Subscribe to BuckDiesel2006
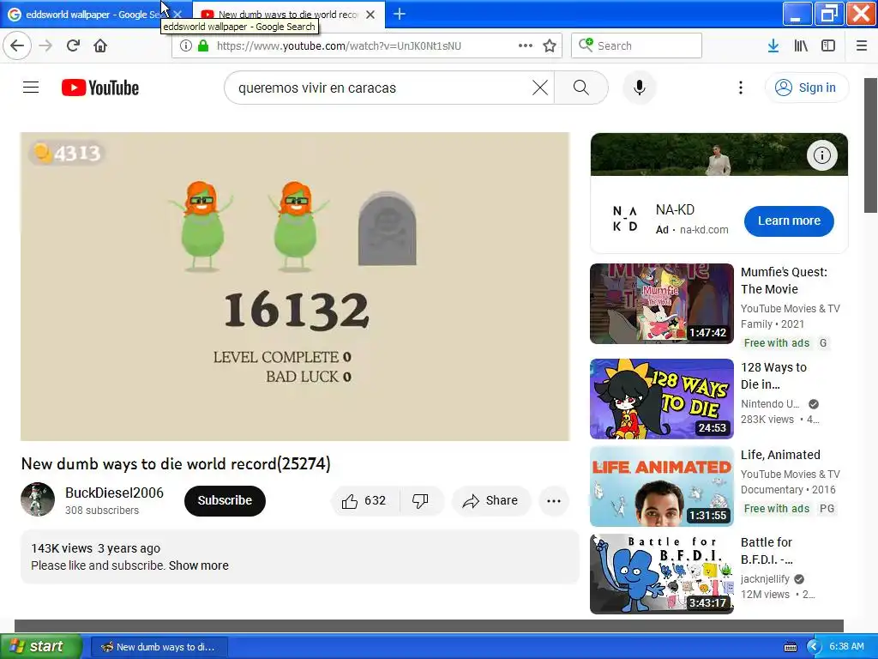 pyautogui.click(x=225, y=500)
